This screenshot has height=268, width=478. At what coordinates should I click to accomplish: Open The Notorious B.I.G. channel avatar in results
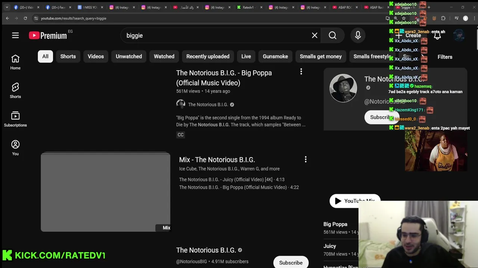pos(181,104)
